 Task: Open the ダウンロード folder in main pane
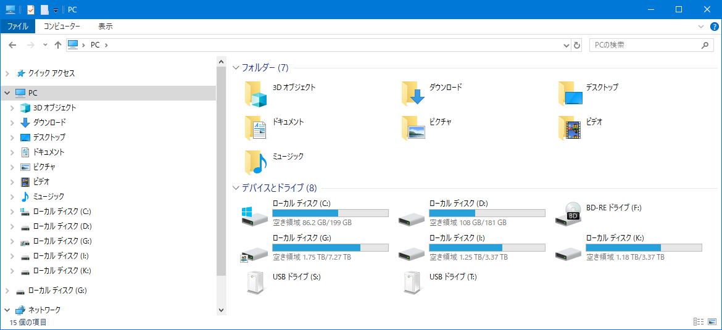click(412, 94)
